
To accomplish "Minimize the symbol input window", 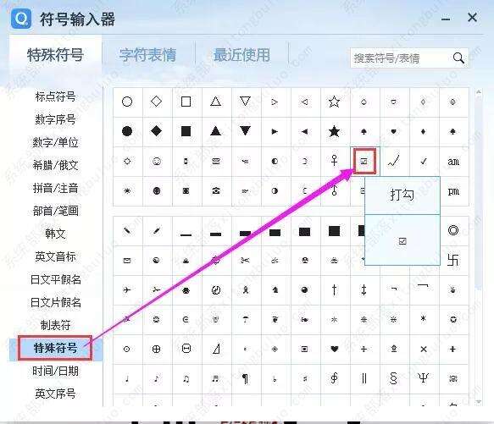I will (446, 19).
